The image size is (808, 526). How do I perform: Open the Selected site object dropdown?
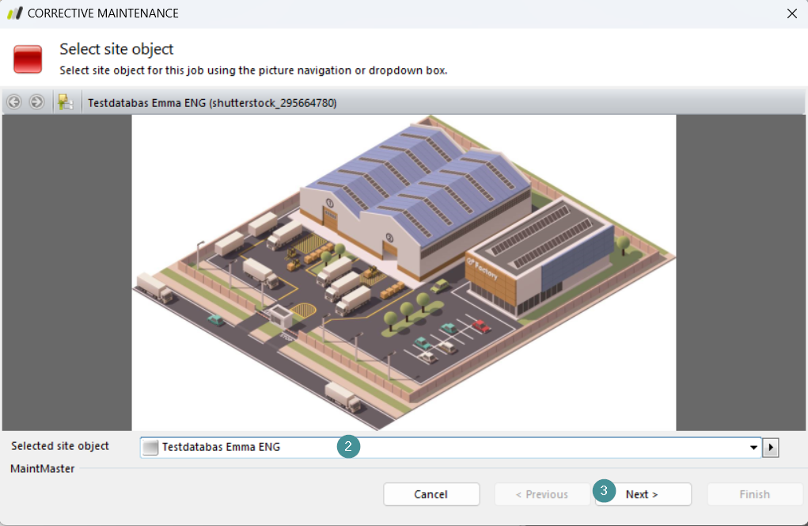[x=753, y=447]
